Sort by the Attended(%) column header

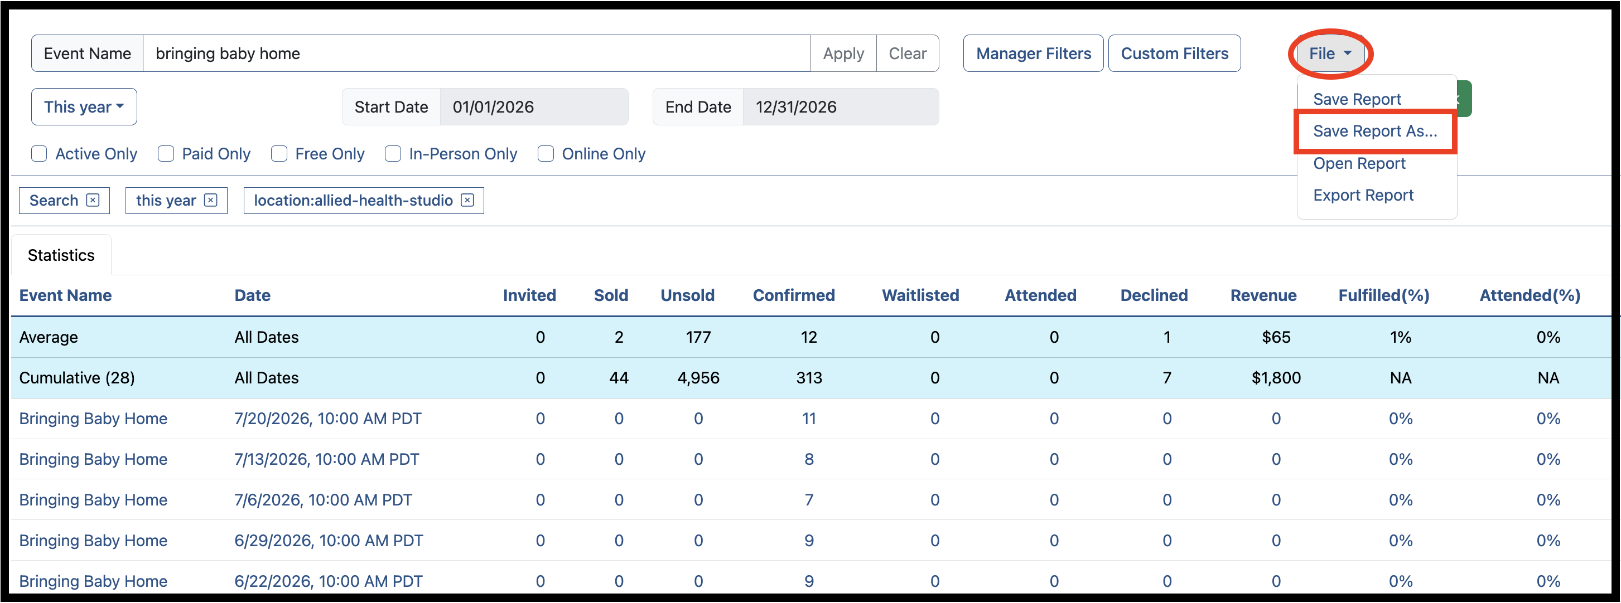1530,295
